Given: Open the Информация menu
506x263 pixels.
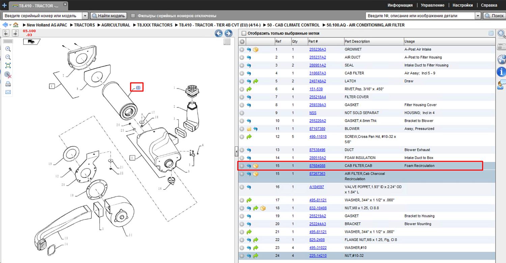Looking at the screenshot, I should pos(400,5).
